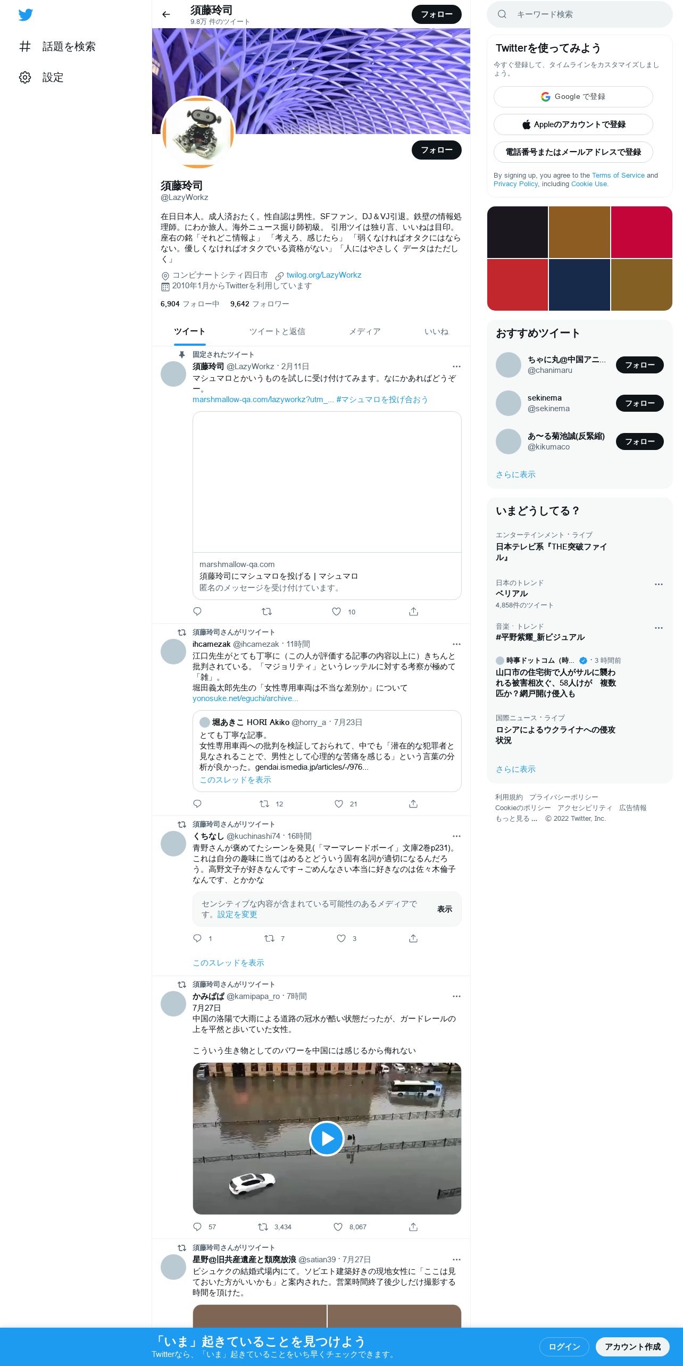Sign up with Apple account button
The image size is (683, 1366).
coord(573,124)
